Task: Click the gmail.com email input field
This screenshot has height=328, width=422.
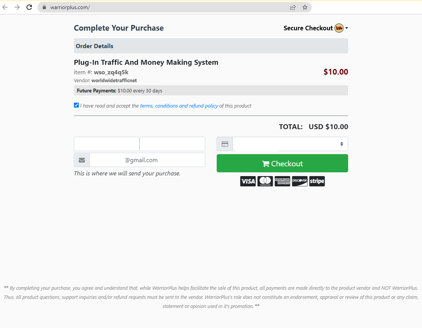Action: 147,159
